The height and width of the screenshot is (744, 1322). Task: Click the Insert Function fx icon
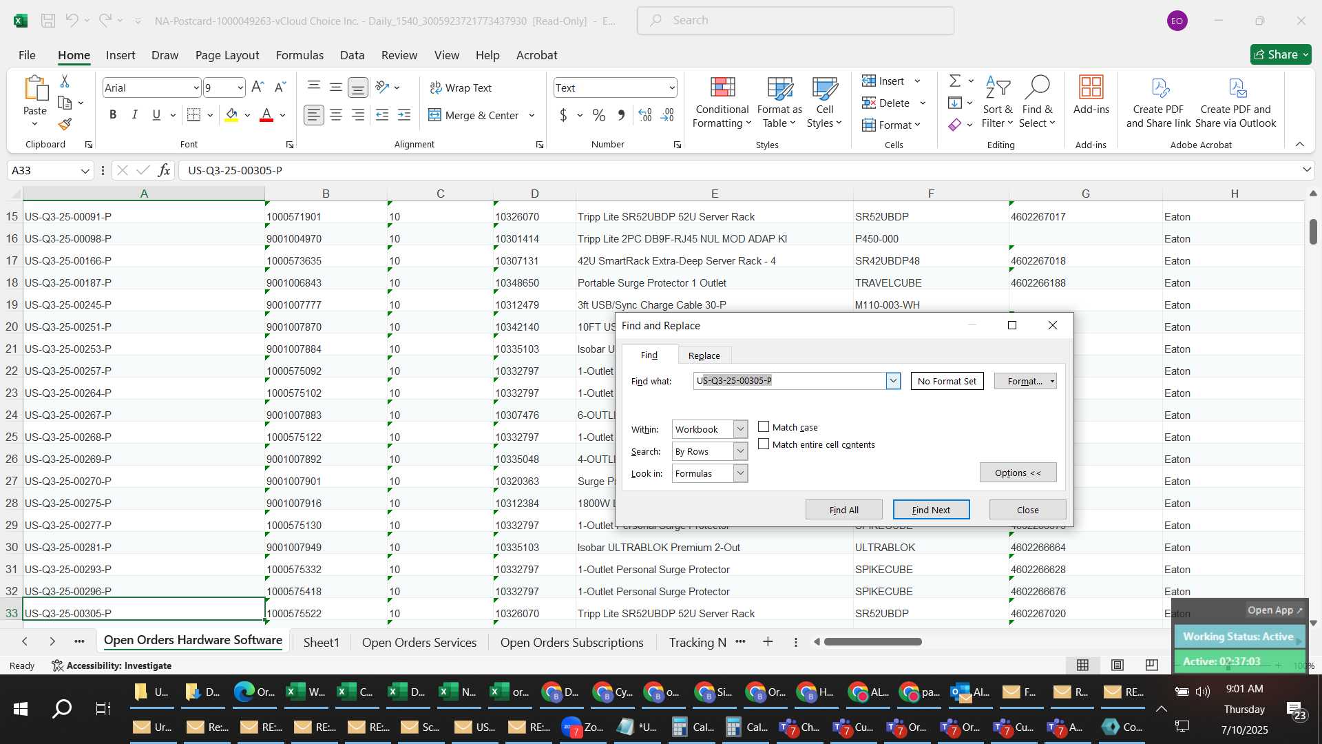(164, 170)
